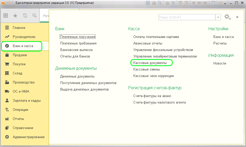The width and height of the screenshot is (246, 147).
Task: Expand the dropdown arrow next to the info icon
Action: (225, 3)
